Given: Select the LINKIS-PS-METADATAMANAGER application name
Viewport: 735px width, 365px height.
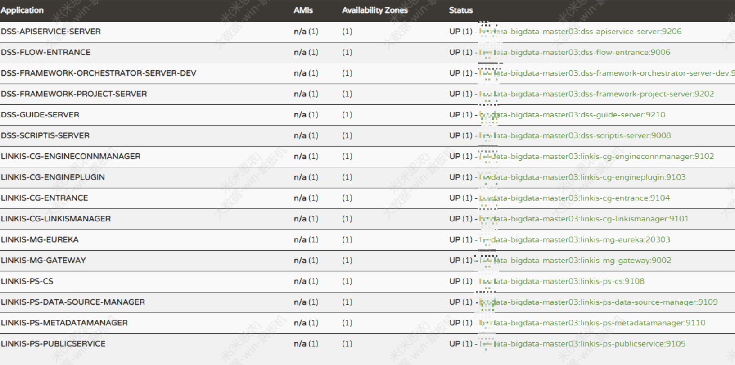Looking at the screenshot, I should 64,323.
